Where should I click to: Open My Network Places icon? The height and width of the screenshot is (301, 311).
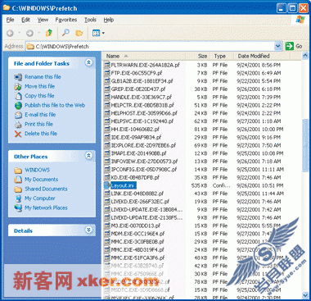click(x=18, y=208)
